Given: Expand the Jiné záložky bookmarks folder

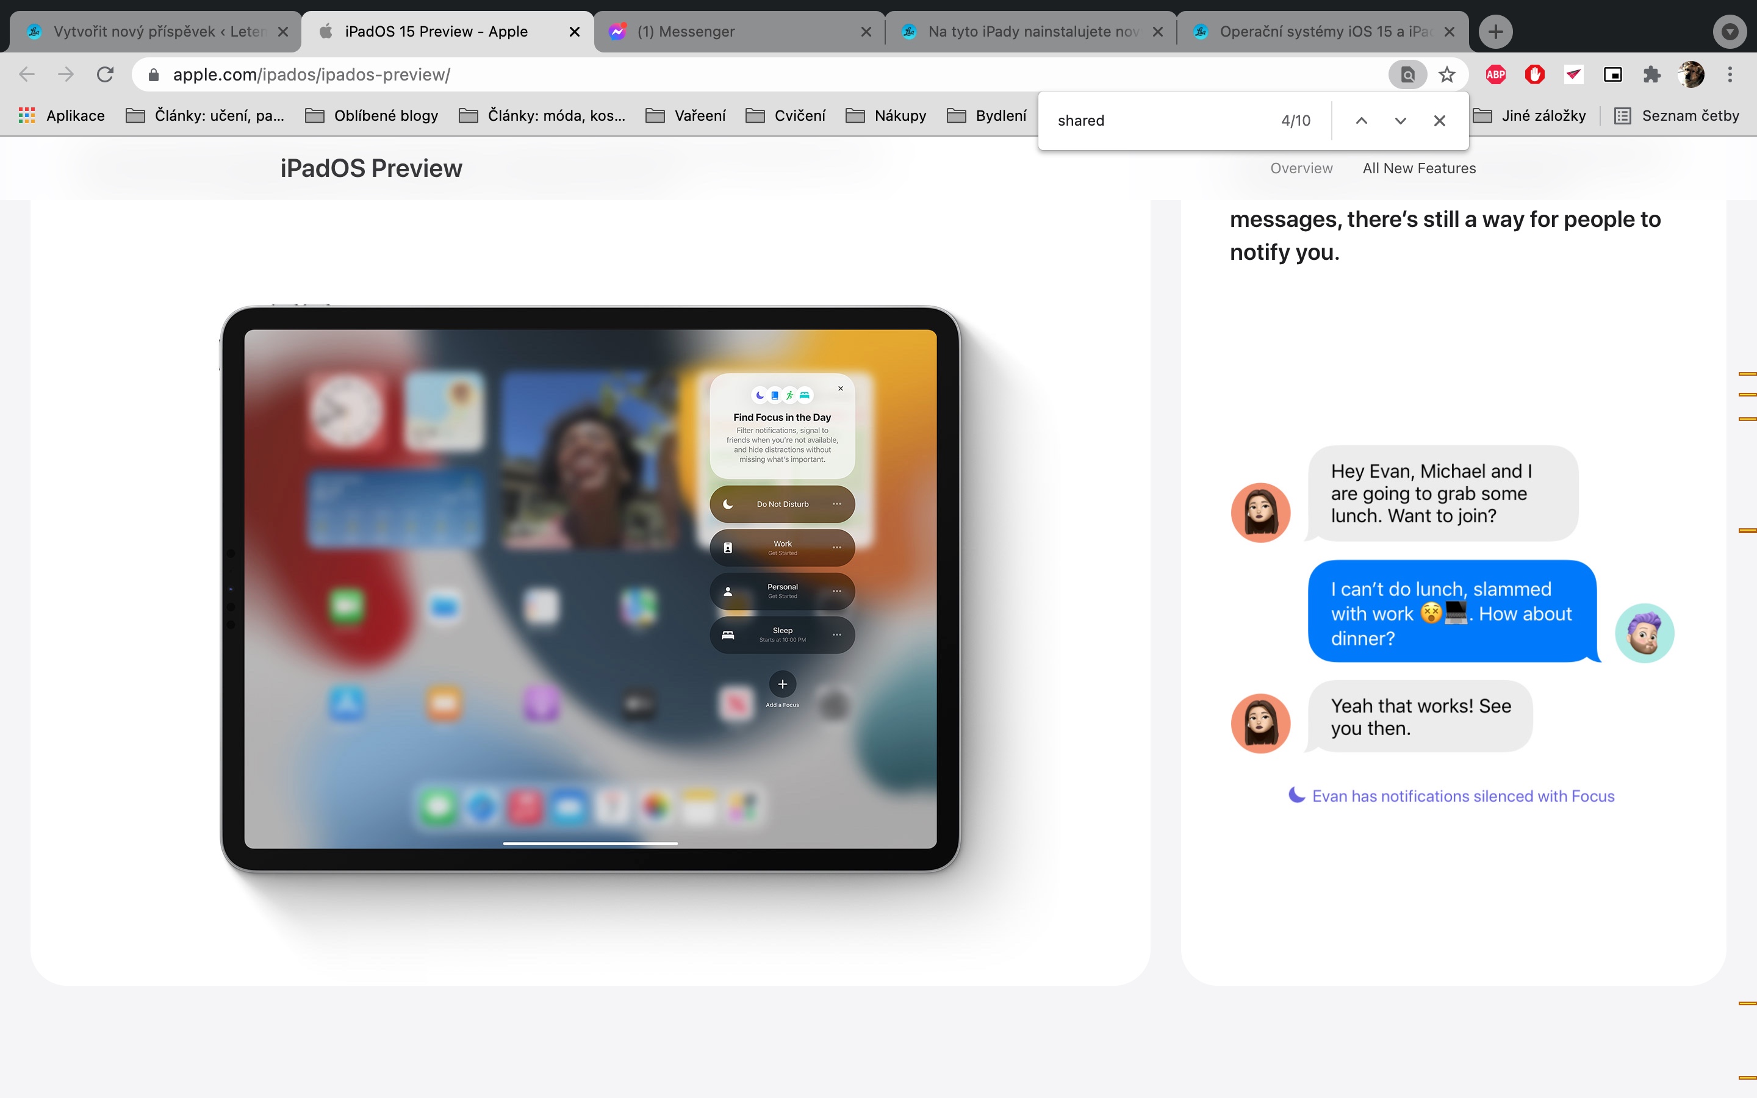Looking at the screenshot, I should (x=1530, y=115).
